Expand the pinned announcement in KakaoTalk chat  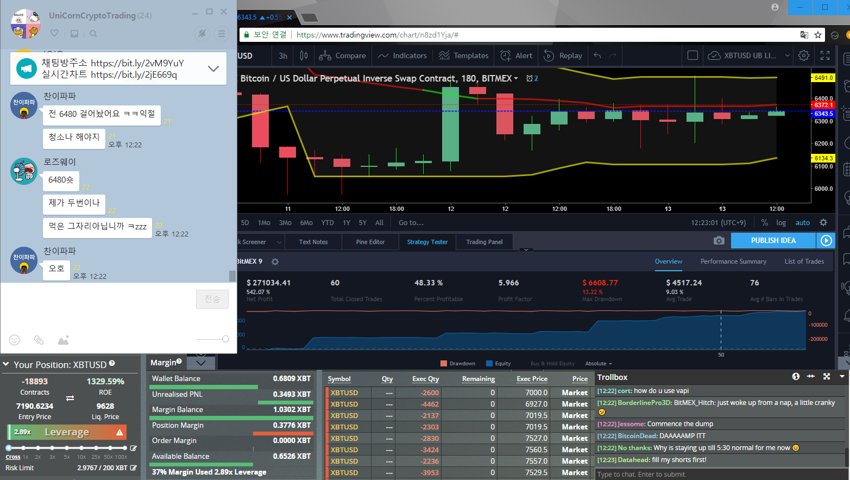tap(213, 68)
